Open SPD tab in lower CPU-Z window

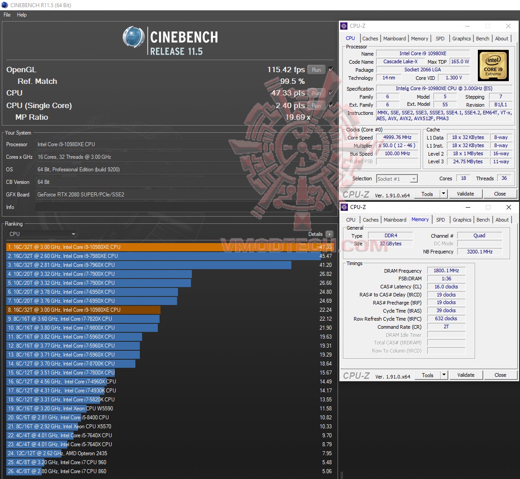[440, 220]
